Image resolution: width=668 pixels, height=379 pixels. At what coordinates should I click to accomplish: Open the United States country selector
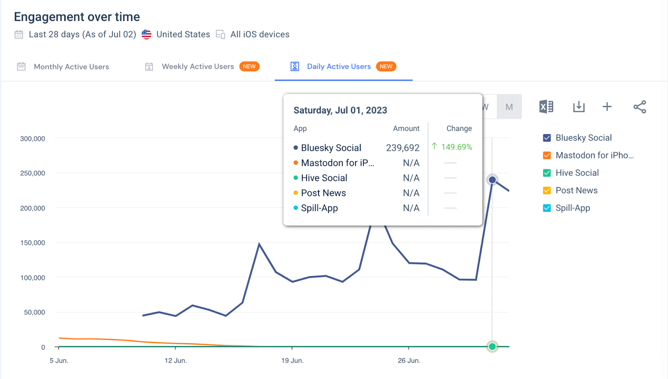point(183,34)
